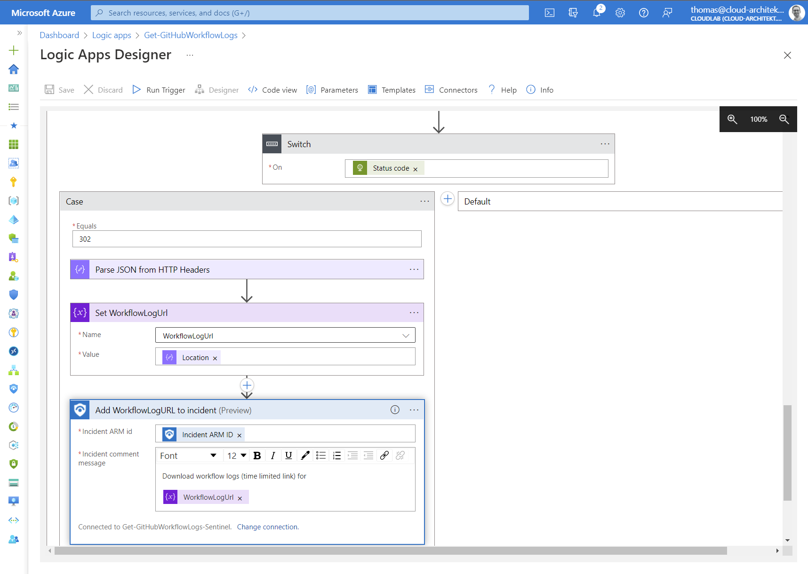
Task: Click the Create a resource plus icon
Action: coord(14,50)
